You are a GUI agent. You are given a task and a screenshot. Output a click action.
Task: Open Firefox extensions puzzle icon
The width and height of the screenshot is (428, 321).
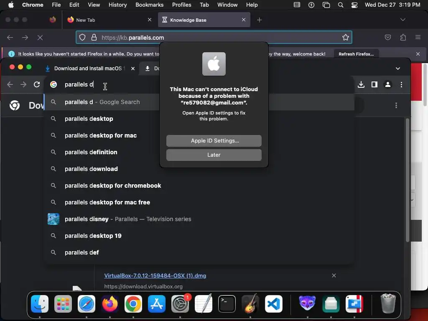click(403, 37)
